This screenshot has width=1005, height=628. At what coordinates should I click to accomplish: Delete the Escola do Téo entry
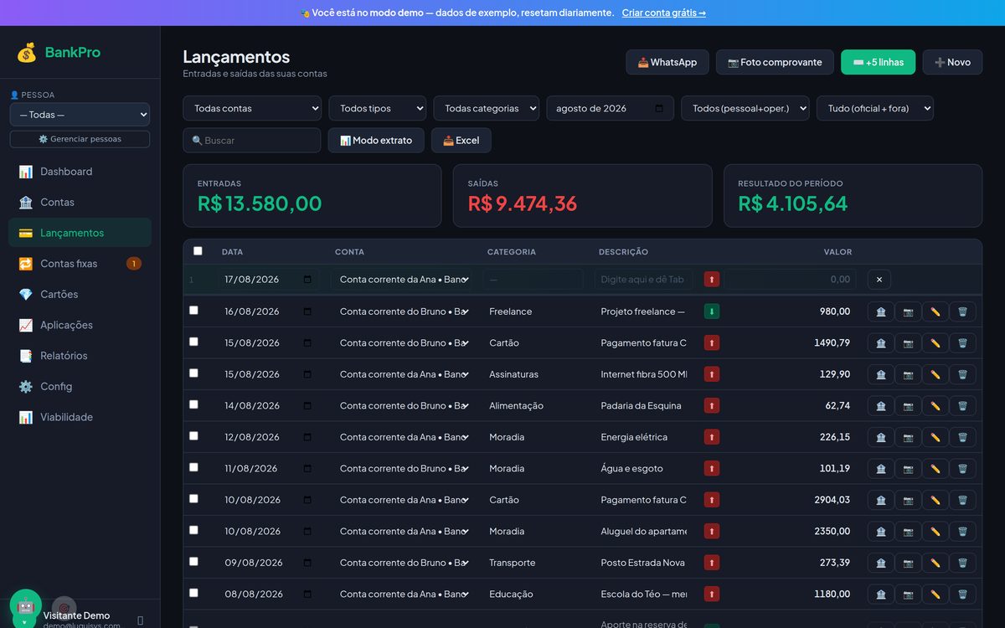962,595
